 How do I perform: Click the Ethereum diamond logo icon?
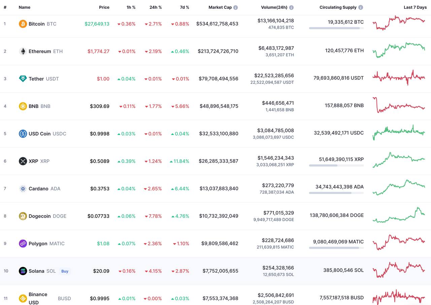coord(23,51)
